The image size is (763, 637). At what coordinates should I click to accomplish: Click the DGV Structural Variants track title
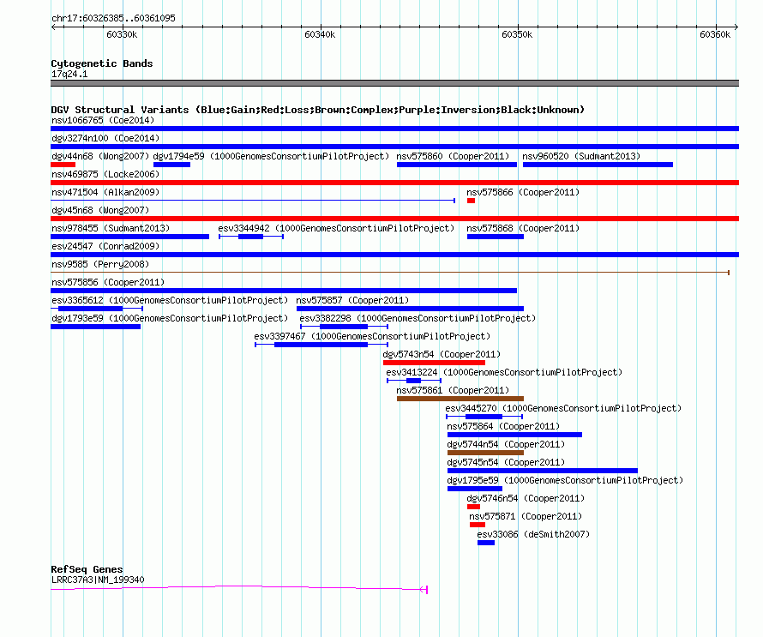tap(317, 110)
